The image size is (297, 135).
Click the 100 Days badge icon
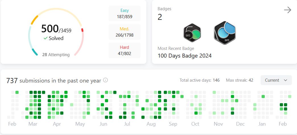pos(225,33)
